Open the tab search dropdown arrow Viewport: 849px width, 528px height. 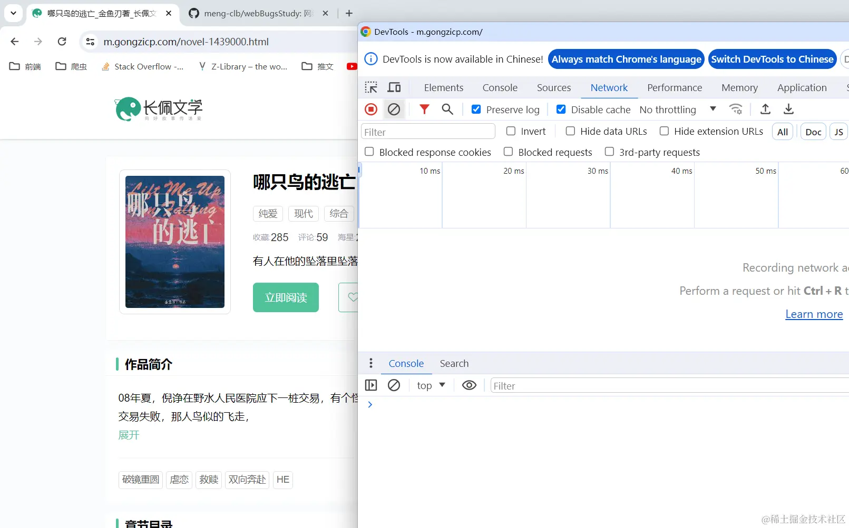click(14, 13)
